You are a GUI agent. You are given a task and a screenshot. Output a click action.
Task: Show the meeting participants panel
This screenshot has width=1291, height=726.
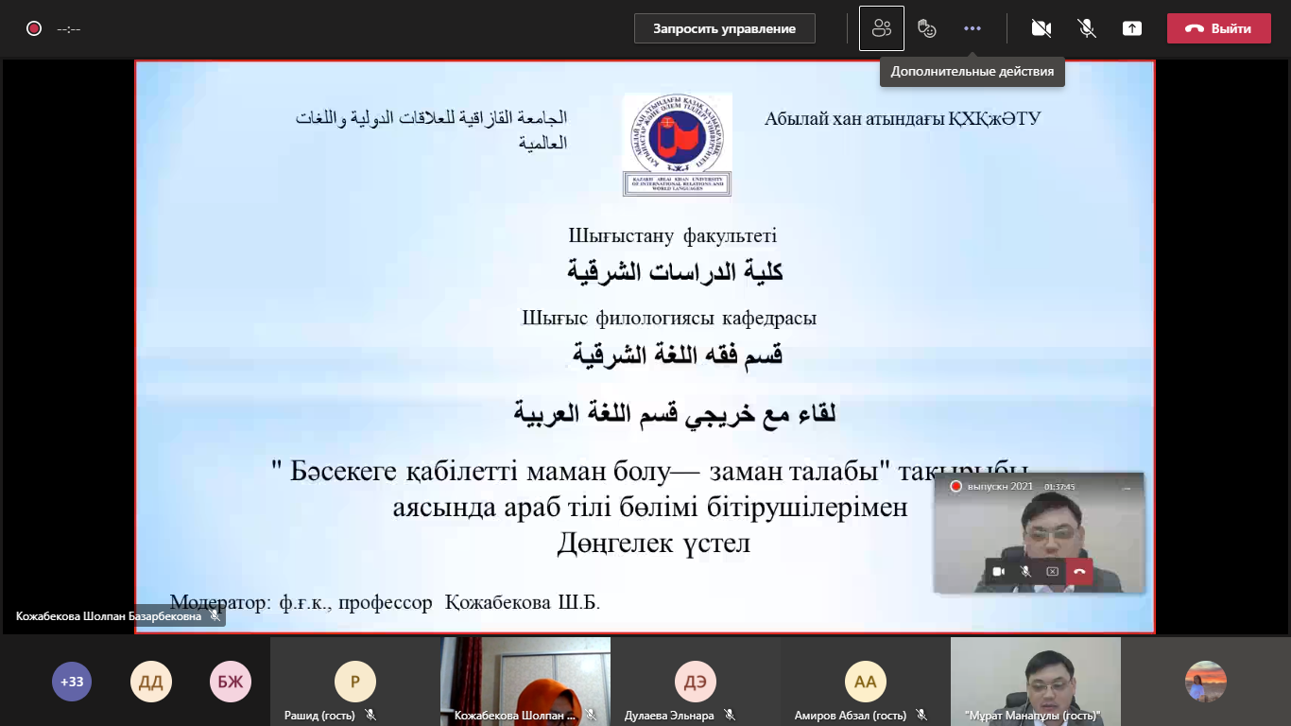coord(881,28)
